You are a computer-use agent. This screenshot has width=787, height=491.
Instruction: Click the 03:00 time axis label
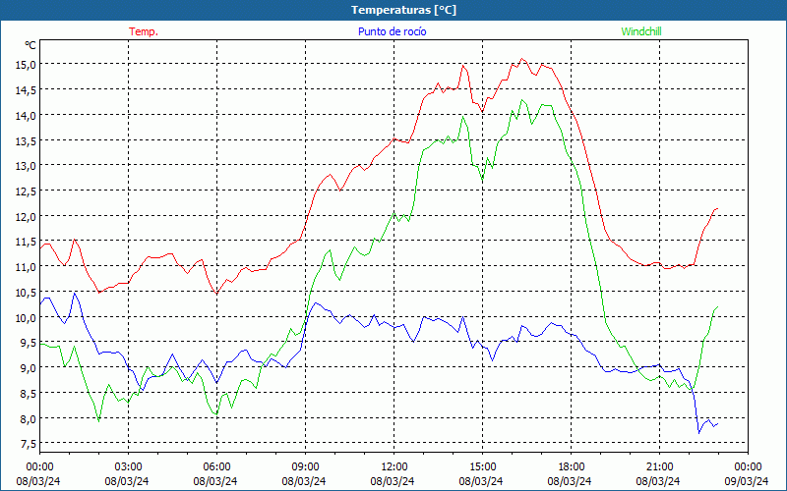tap(129, 467)
